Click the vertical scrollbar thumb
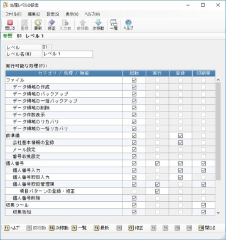Screen dimensions: 226x240 coord(218,131)
